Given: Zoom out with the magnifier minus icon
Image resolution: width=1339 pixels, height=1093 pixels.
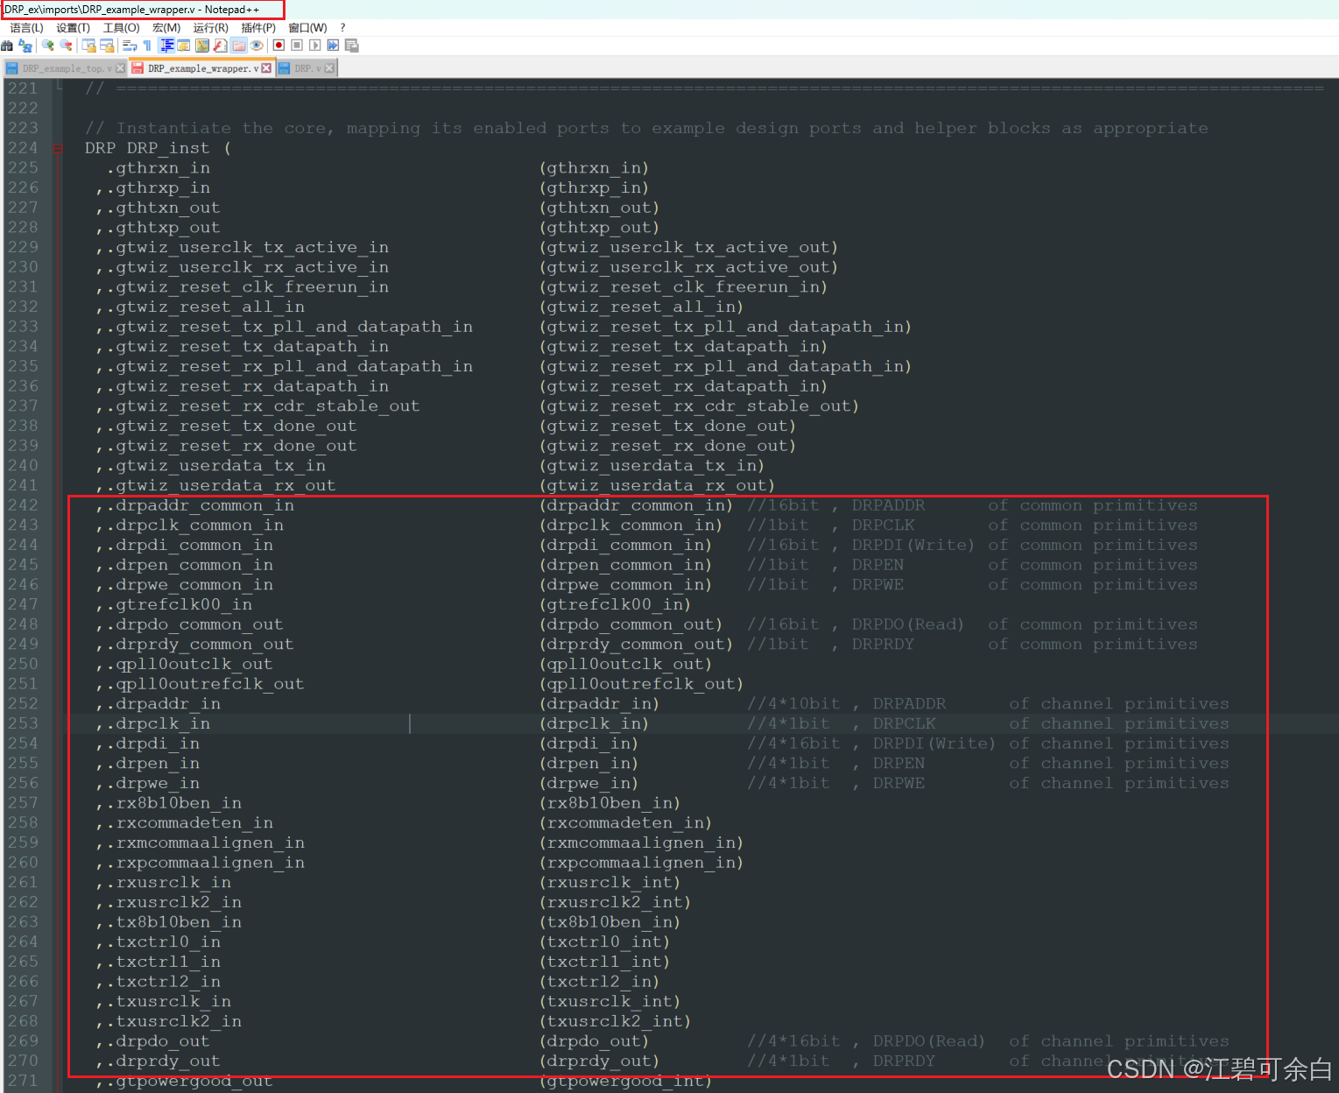Looking at the screenshot, I should pyautogui.click(x=66, y=46).
